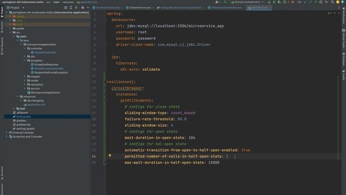346x195 pixels.
Task: Open the Commit tool window on left stripe
Action: click(2, 27)
